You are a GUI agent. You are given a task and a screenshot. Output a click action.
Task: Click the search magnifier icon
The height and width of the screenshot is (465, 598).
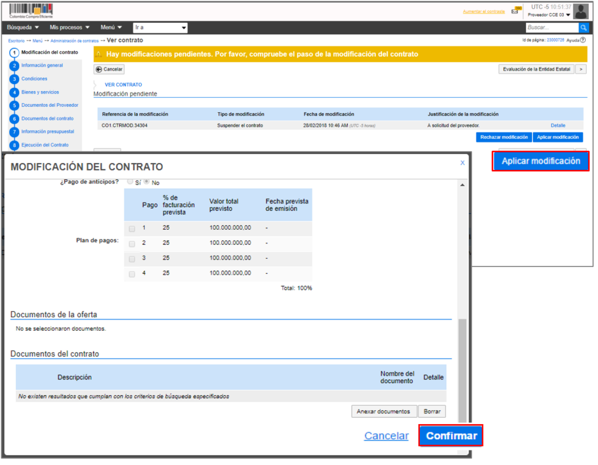point(583,27)
